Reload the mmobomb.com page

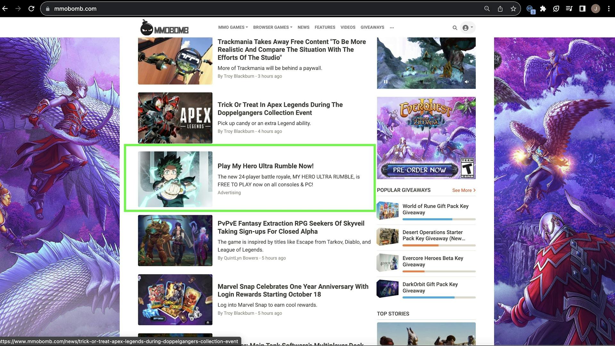pyautogui.click(x=31, y=9)
